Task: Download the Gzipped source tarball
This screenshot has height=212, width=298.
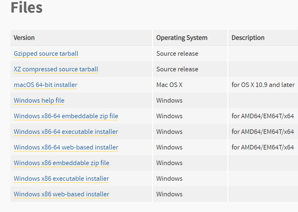Action: coord(46,53)
